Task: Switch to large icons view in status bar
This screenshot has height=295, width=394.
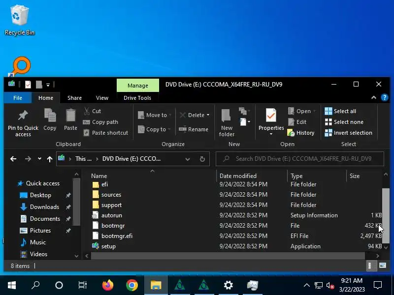Action: pos(383,265)
